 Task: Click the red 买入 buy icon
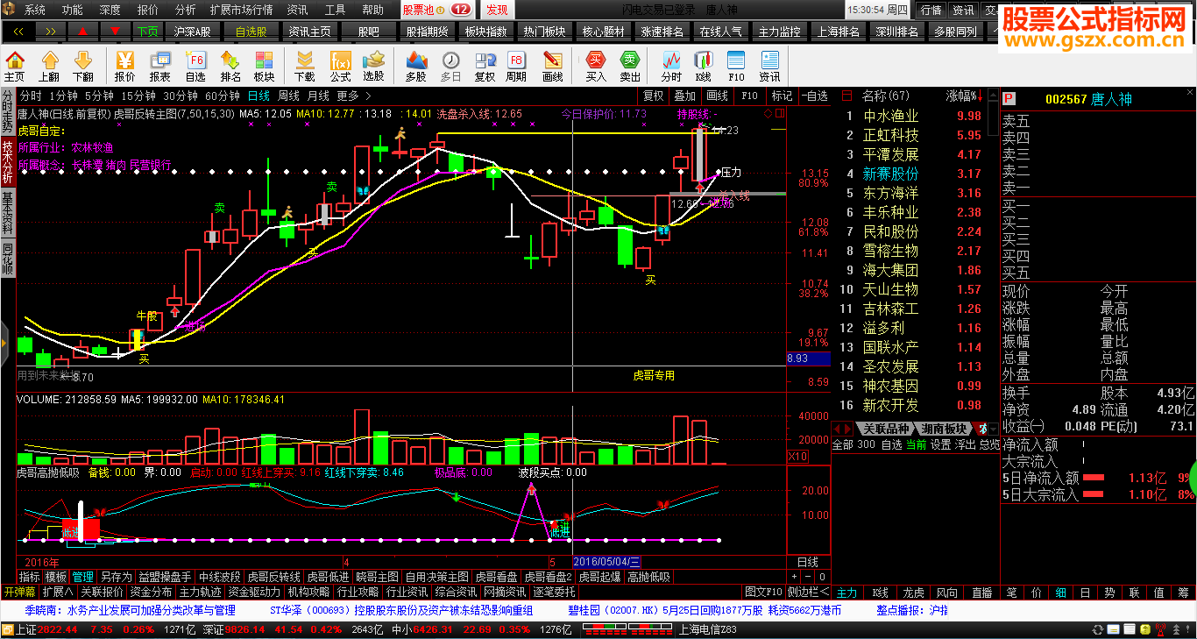click(x=596, y=66)
